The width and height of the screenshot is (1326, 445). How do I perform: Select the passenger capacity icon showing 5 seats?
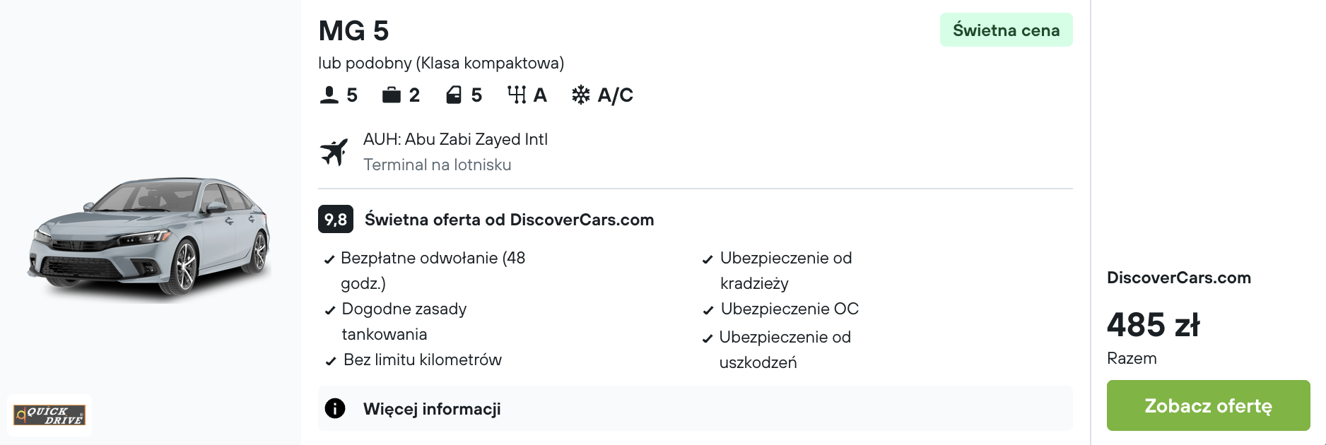click(x=329, y=94)
